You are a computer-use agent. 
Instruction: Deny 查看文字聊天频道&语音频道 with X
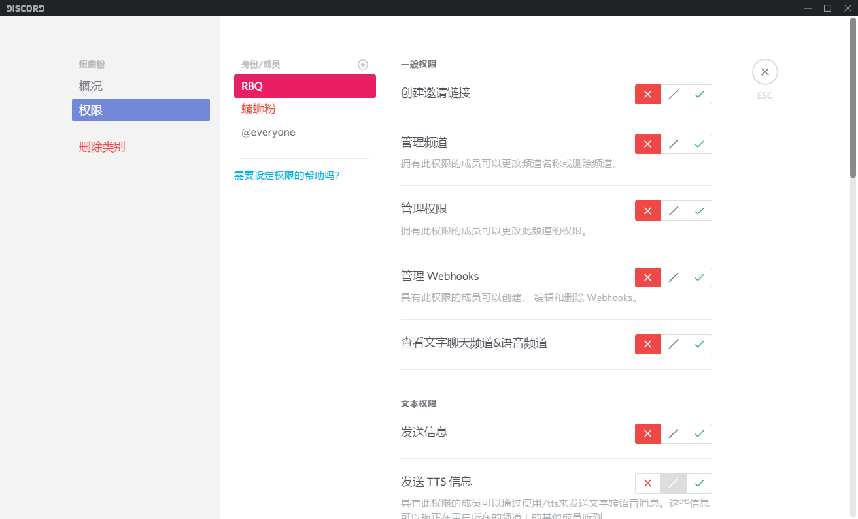tap(647, 344)
